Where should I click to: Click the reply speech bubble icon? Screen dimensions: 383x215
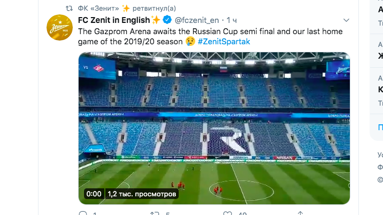pos(83,213)
